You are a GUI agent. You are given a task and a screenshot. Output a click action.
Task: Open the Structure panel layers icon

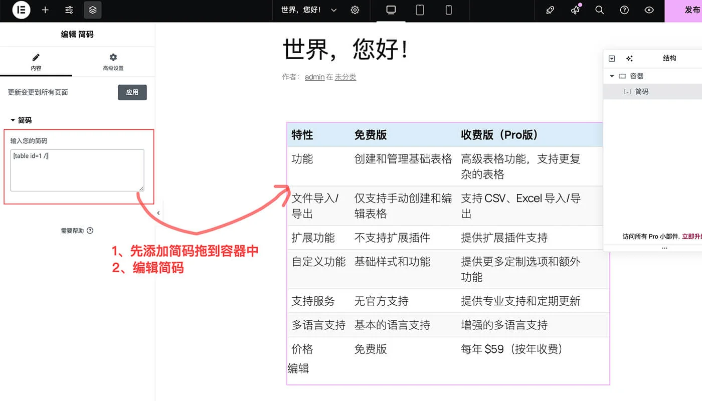point(92,10)
